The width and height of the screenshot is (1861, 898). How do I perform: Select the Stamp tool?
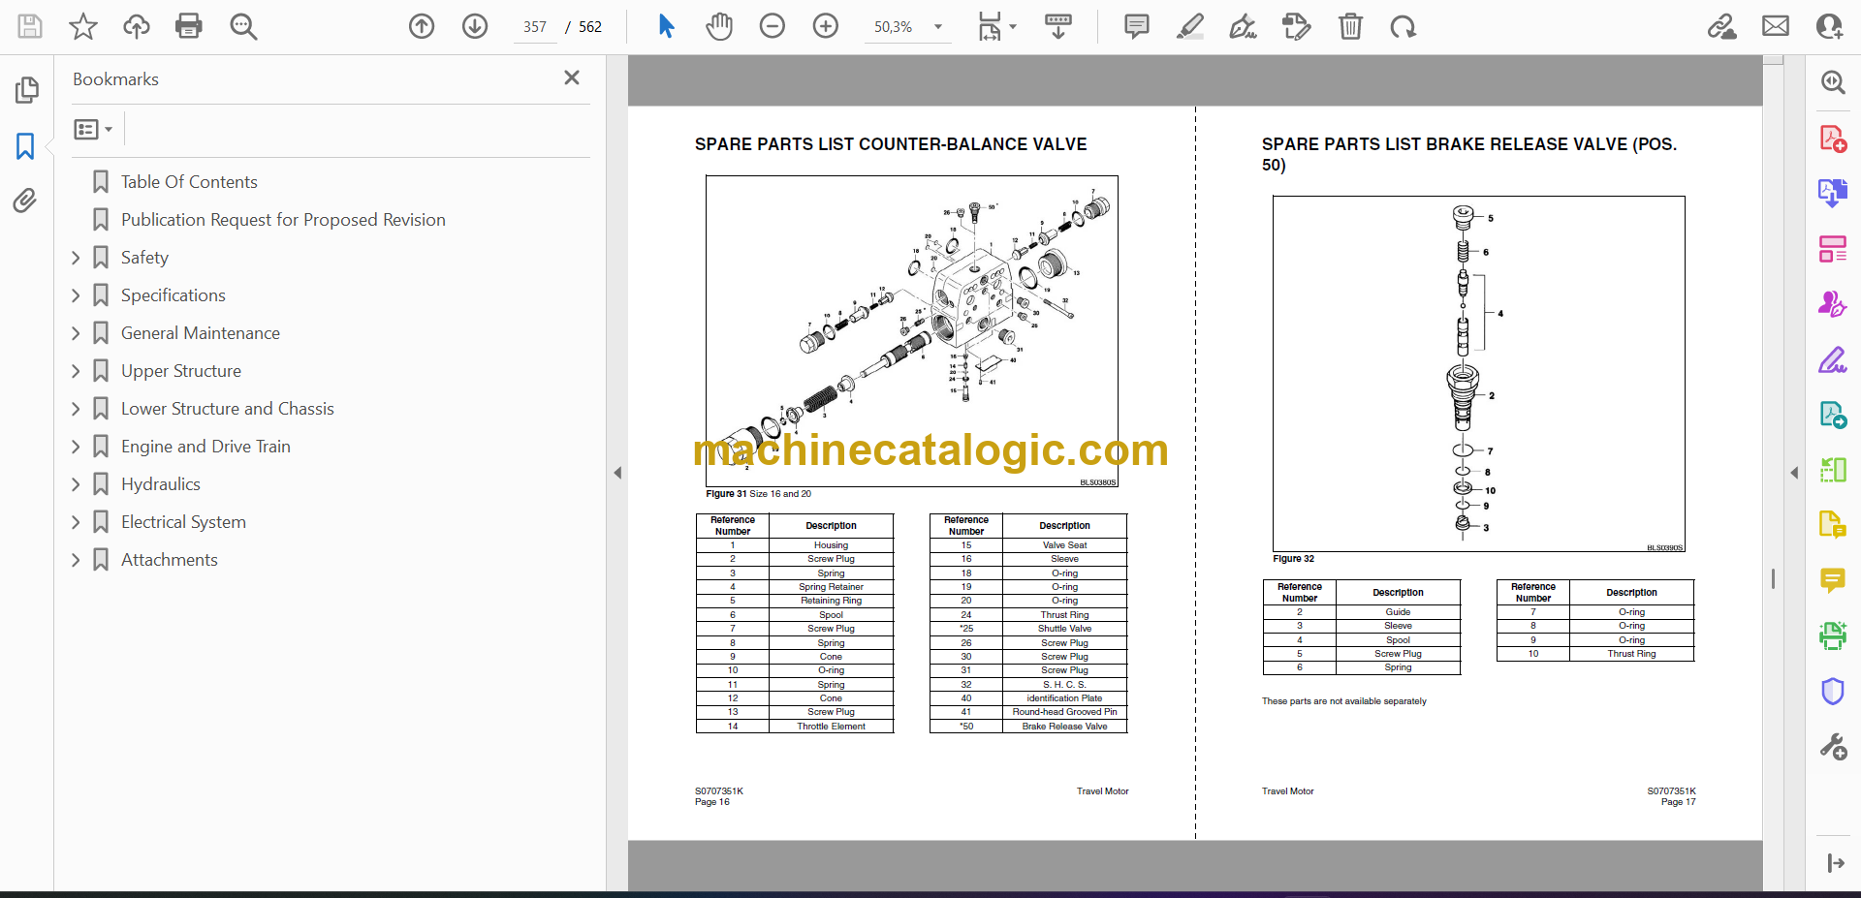coord(1297,26)
